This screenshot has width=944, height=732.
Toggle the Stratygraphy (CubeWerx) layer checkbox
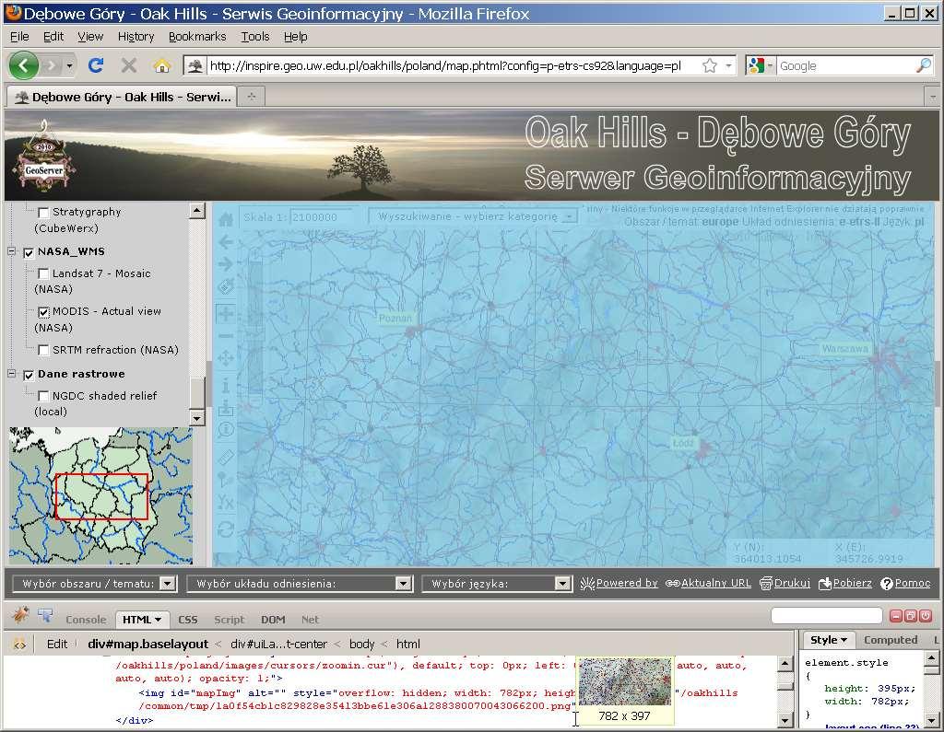(x=43, y=213)
